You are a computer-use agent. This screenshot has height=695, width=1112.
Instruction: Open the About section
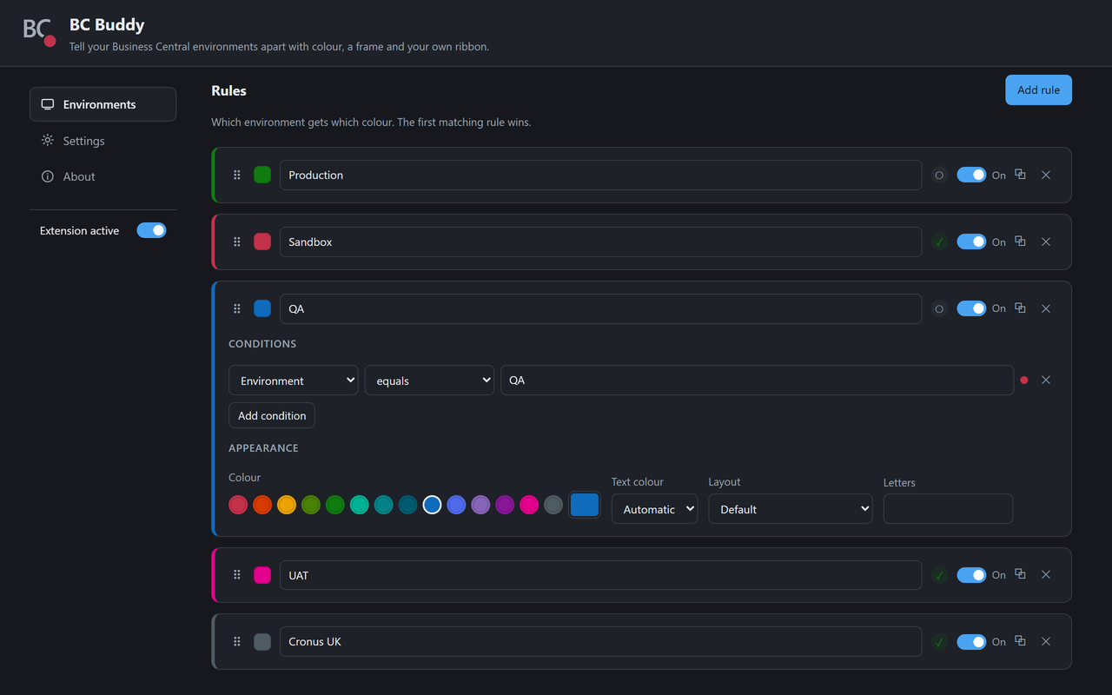click(103, 176)
